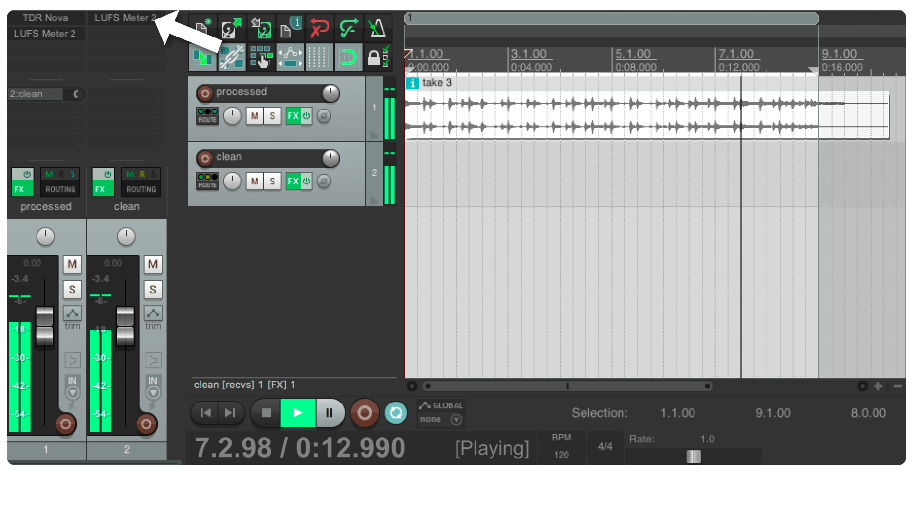Solo the processed track in track panel
The height and width of the screenshot is (513, 913).
pos(272,116)
